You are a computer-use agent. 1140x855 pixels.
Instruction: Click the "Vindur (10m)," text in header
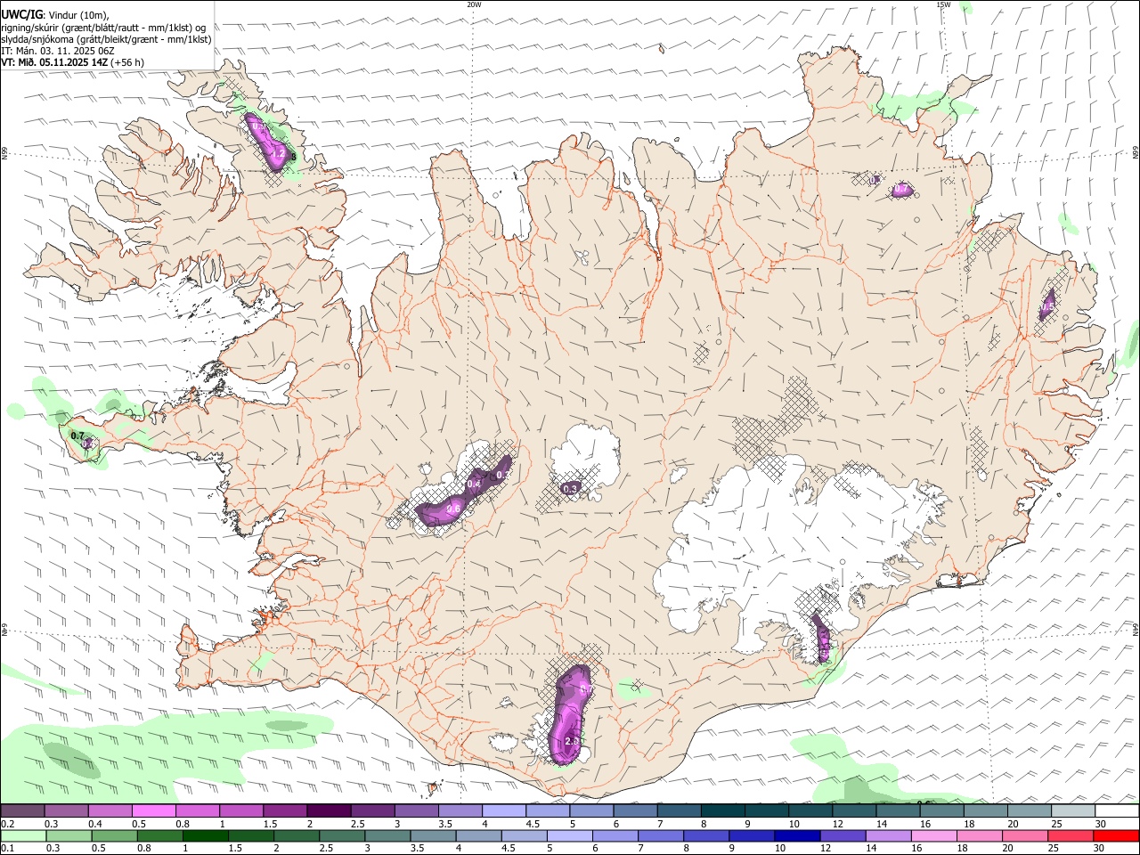tap(80, 14)
